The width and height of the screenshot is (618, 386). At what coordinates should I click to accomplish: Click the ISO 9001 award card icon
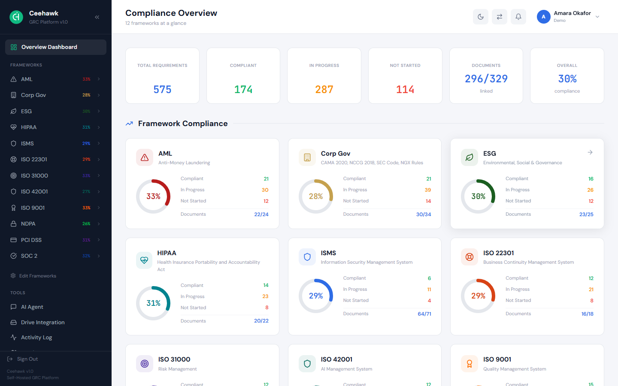pos(470,363)
